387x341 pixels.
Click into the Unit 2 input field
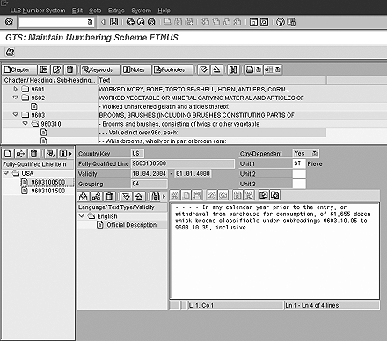tap(299, 174)
